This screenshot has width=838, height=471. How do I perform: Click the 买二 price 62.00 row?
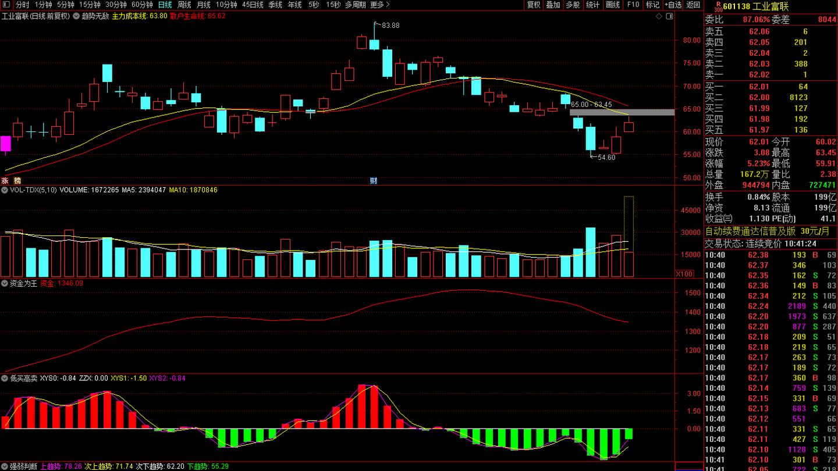point(770,97)
